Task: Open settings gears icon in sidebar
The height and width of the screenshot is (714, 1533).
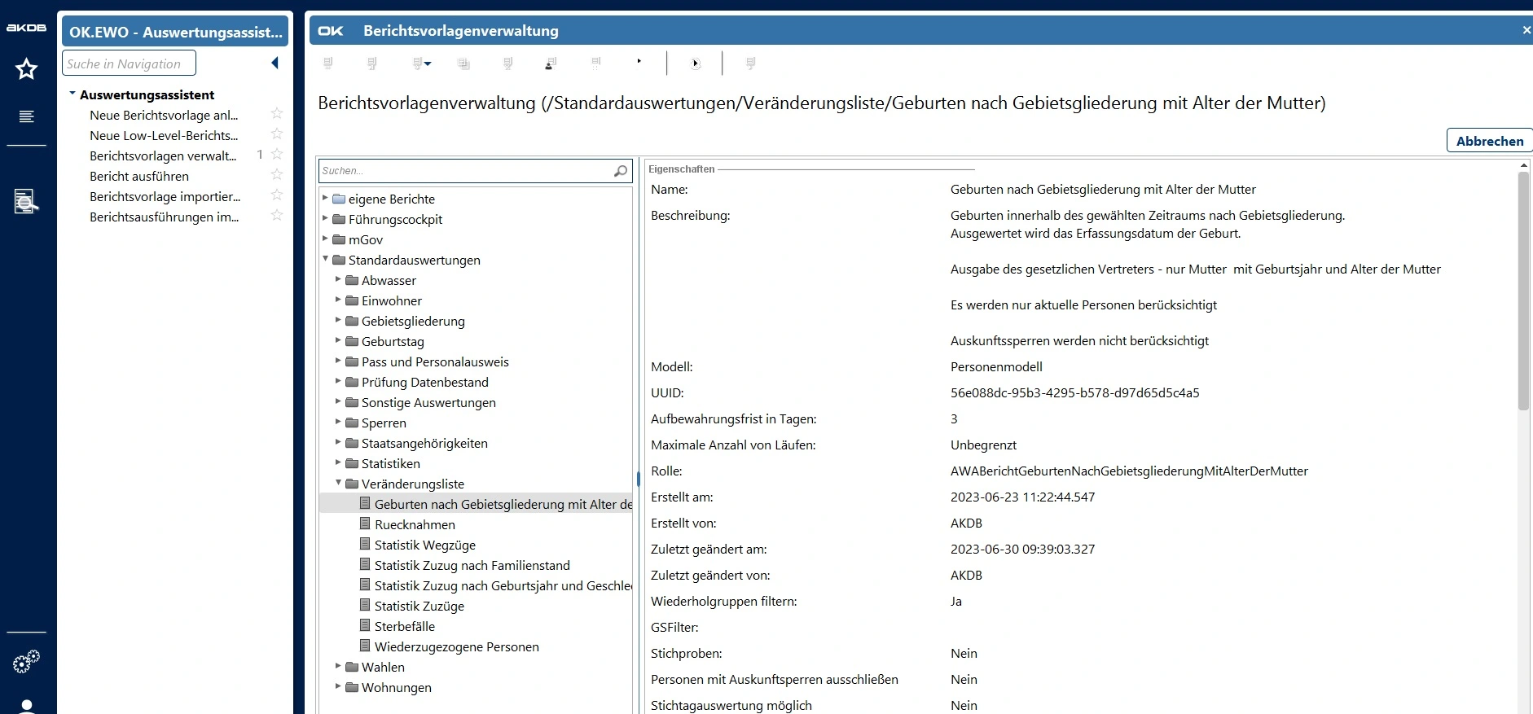Action: click(26, 661)
